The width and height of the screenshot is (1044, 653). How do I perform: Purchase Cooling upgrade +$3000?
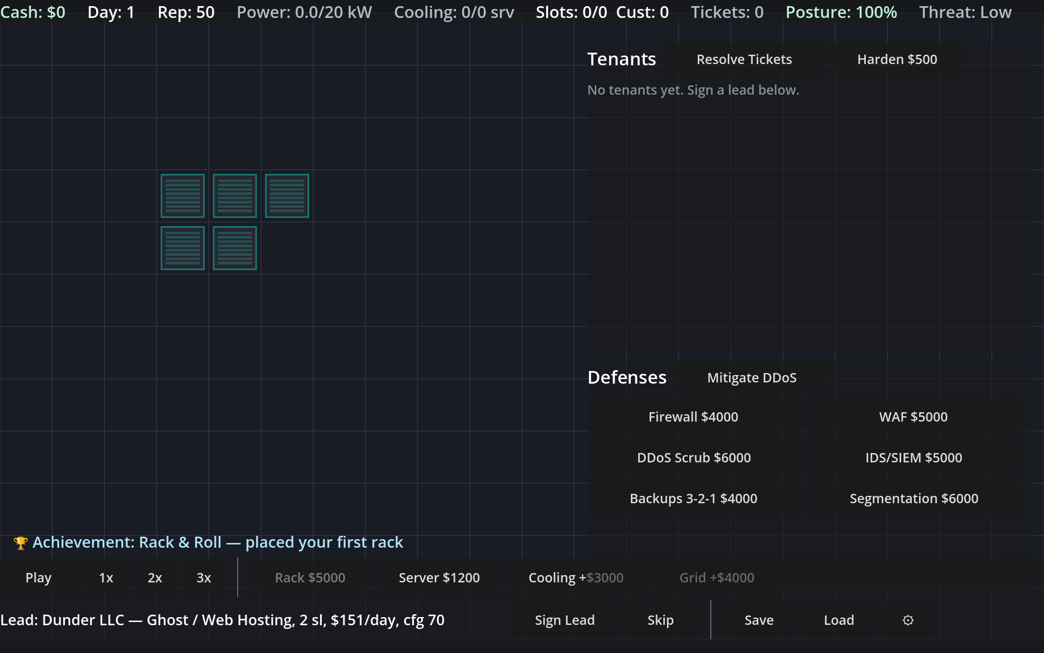pos(576,578)
